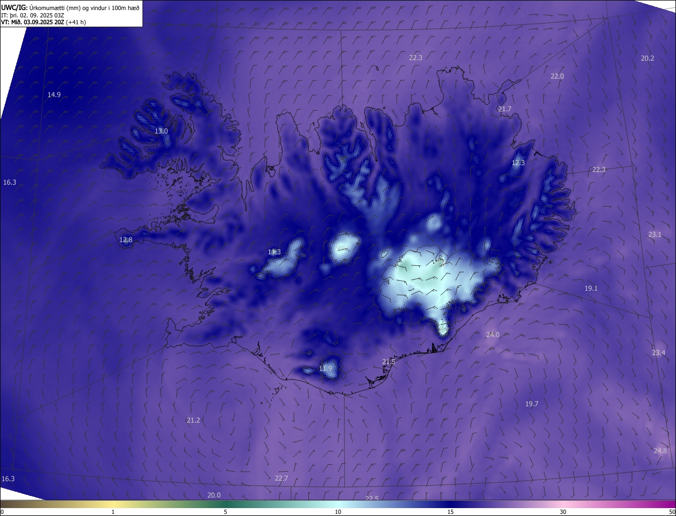
Task: Click the 19.7 value label
Action: click(x=532, y=404)
